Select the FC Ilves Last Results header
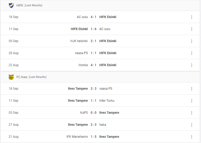The width and height of the screenshot is (201, 143). pos(100,77)
